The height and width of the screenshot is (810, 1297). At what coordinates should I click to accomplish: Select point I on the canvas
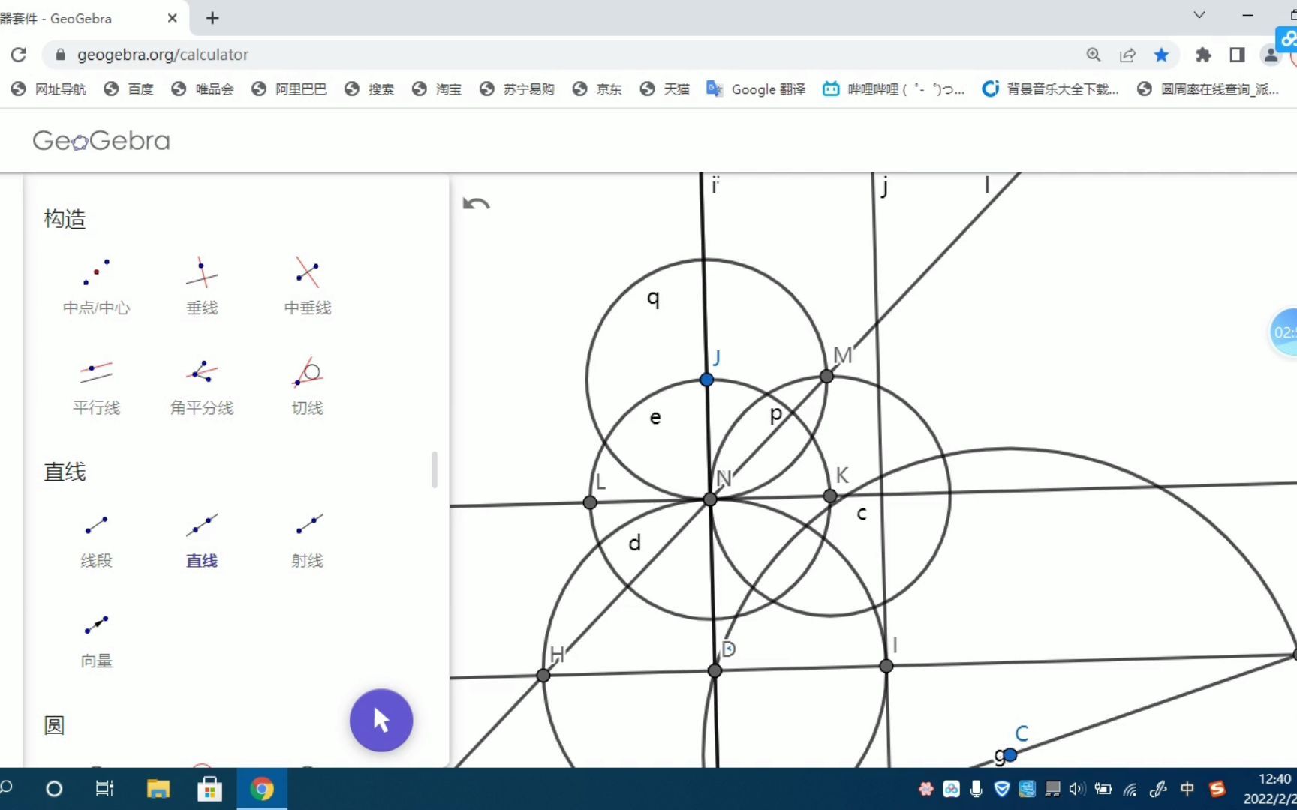(x=886, y=666)
